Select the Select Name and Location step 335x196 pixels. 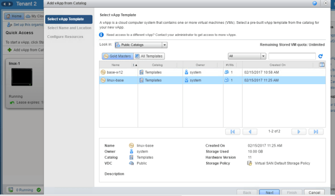coord(69,28)
